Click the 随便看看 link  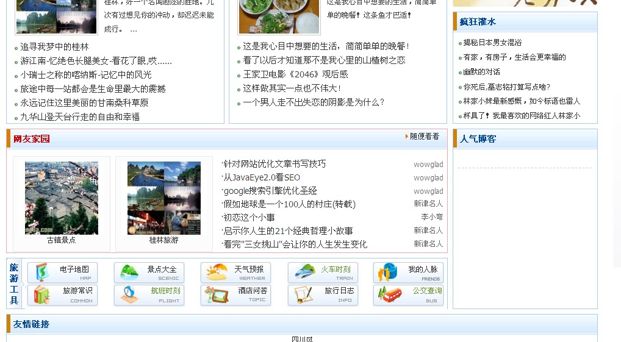pos(425,136)
